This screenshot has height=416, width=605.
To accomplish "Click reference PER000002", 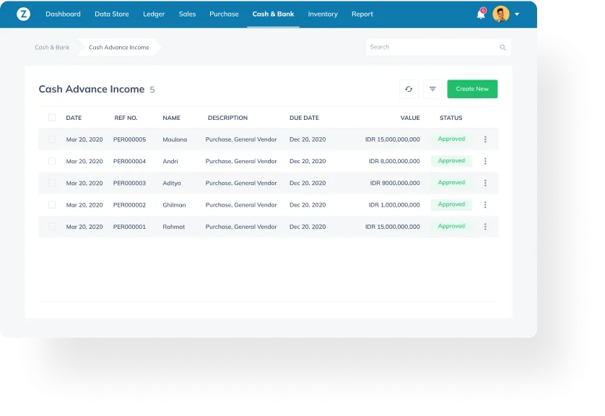I will pos(129,205).
